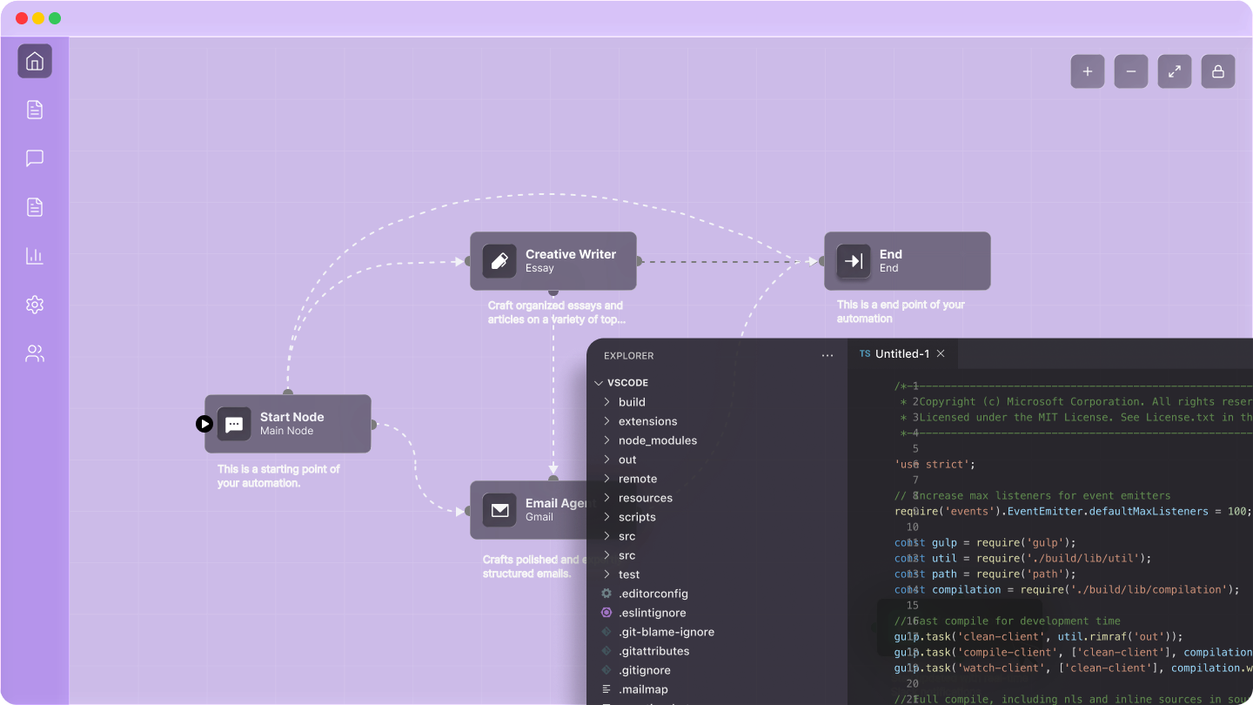Open the users icon in the sidebar

(x=35, y=353)
